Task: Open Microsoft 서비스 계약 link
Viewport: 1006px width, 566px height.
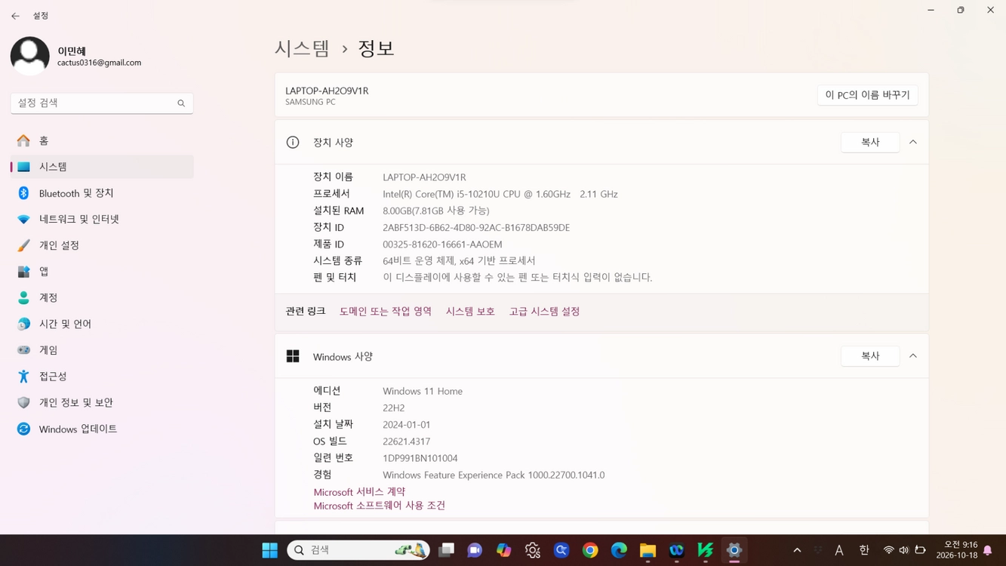Action: [x=359, y=492]
